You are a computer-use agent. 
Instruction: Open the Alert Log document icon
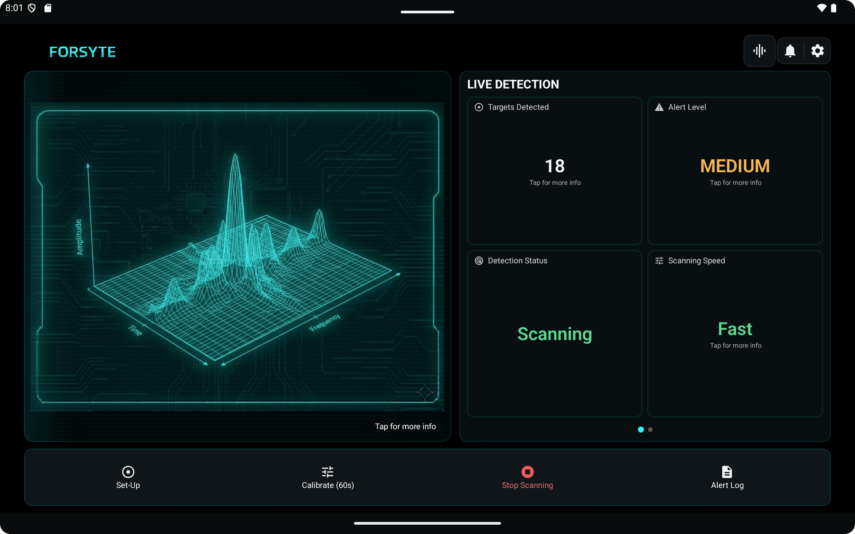727,472
